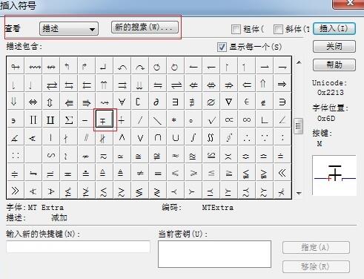Open the 查看 描述 dropdown
364x279 pixels.
coord(69,29)
